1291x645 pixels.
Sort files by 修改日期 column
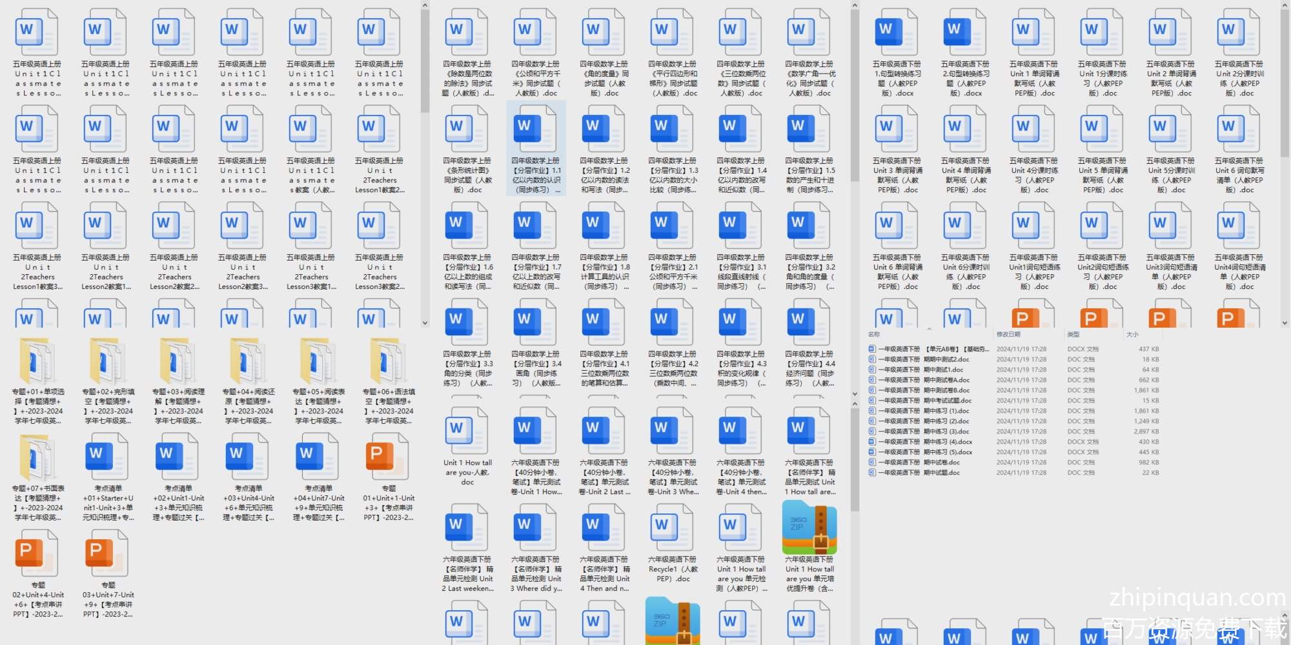pyautogui.click(x=1008, y=334)
